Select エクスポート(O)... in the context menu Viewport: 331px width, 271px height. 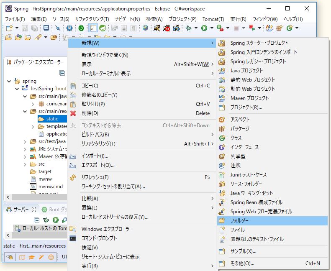click(142, 165)
